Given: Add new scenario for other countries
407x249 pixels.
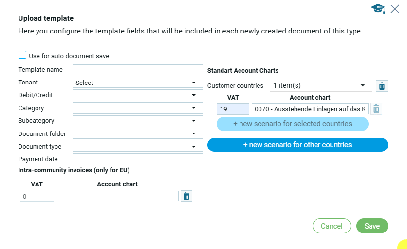Looking at the screenshot, I should (297, 145).
